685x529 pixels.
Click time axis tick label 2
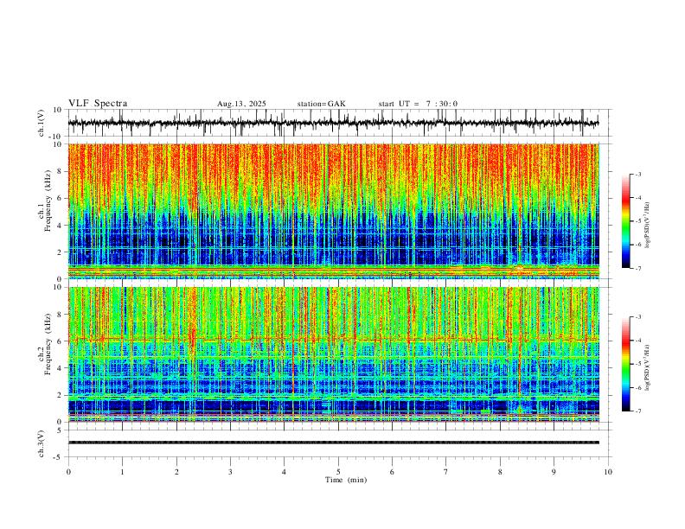pyautogui.click(x=176, y=472)
